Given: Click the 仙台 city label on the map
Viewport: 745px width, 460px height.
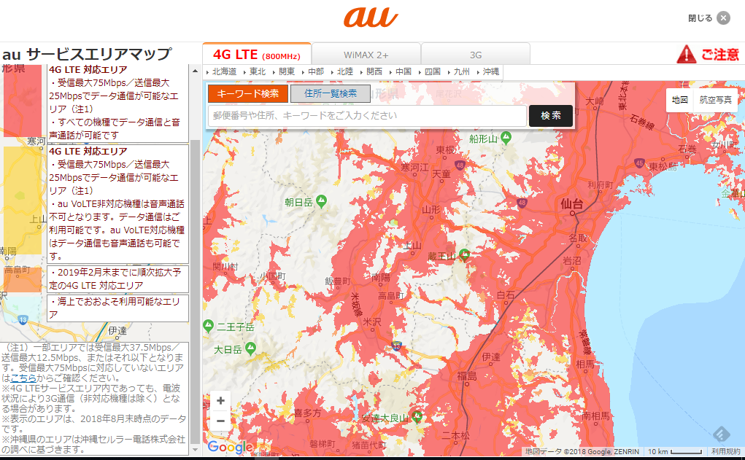Looking at the screenshot, I should click(x=571, y=204).
